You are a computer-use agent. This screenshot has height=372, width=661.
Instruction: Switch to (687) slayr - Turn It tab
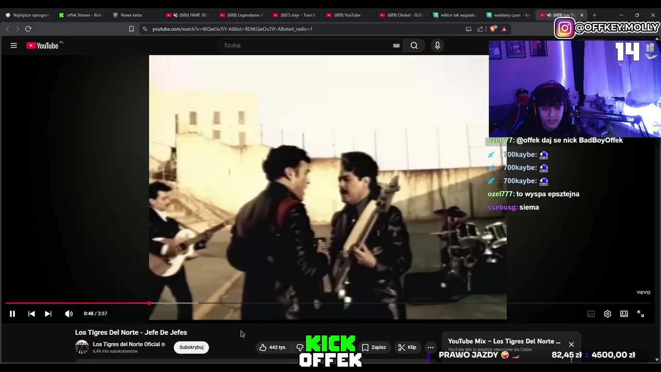click(295, 15)
